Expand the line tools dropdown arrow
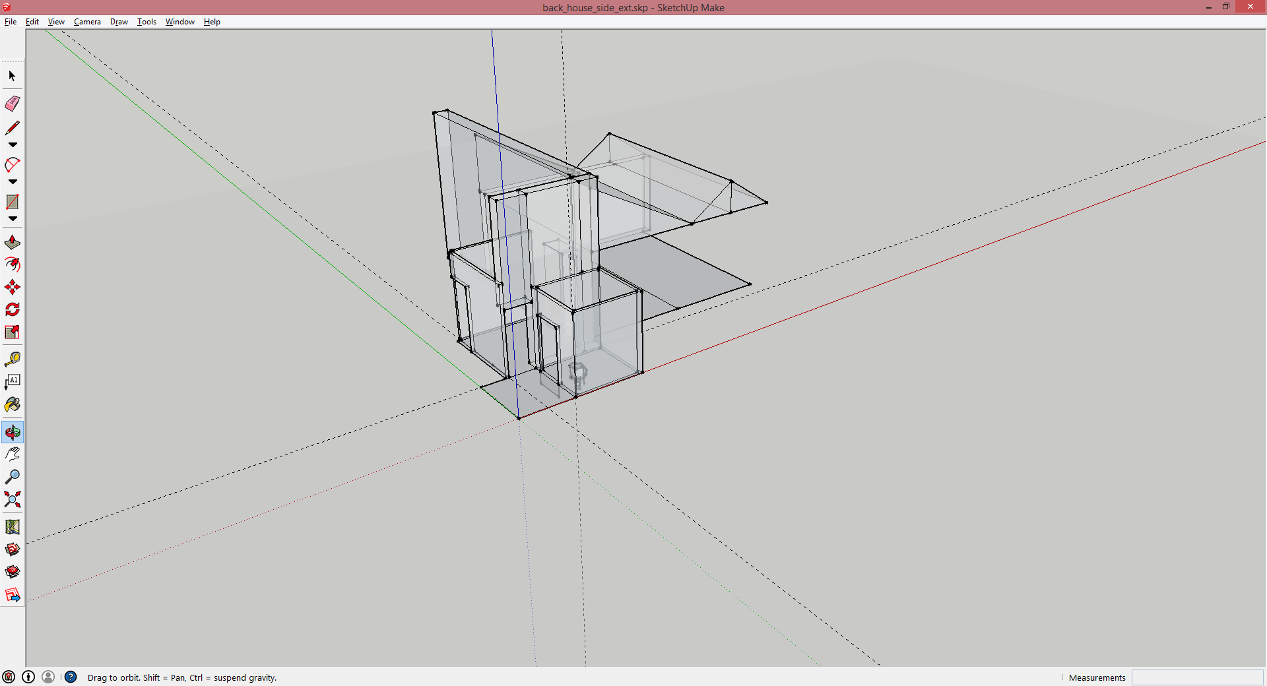 tap(13, 145)
